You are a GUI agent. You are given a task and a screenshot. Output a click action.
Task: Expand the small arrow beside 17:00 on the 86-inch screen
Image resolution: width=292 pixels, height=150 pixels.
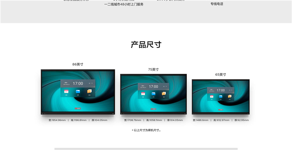tap(92, 83)
